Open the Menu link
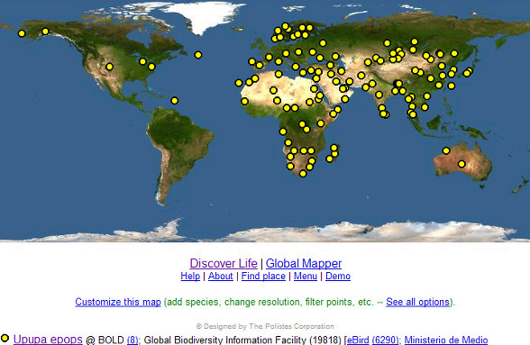Image resolution: width=530 pixels, height=345 pixels. coord(306,276)
